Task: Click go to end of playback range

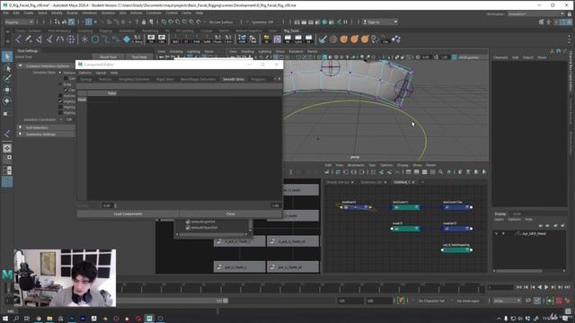Action: tap(567, 287)
